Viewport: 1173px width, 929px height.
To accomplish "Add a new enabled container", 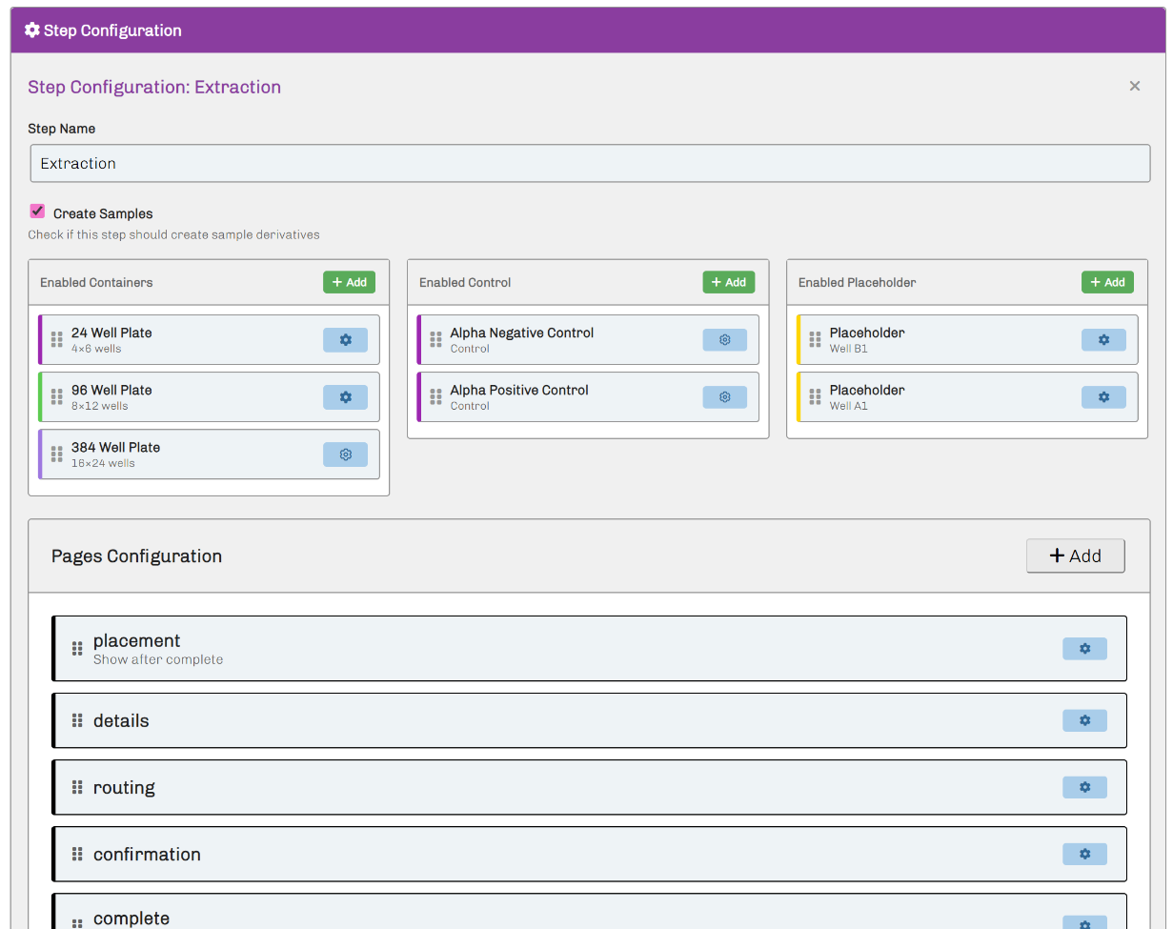I will click(349, 282).
